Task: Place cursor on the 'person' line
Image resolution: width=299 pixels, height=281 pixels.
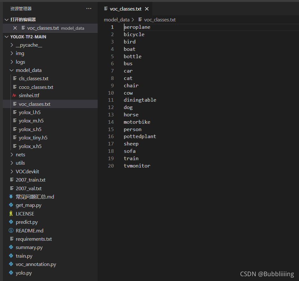Action: (133, 129)
